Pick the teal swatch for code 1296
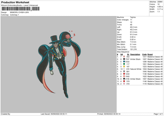The height and width of the screenshot is (116, 164). point(124,62)
